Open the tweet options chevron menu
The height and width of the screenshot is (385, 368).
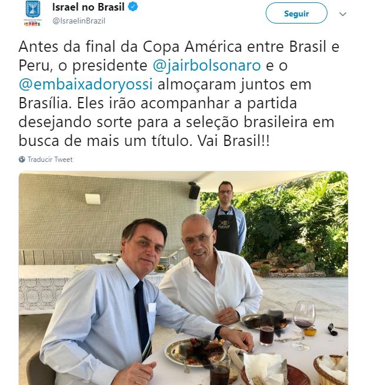click(343, 14)
